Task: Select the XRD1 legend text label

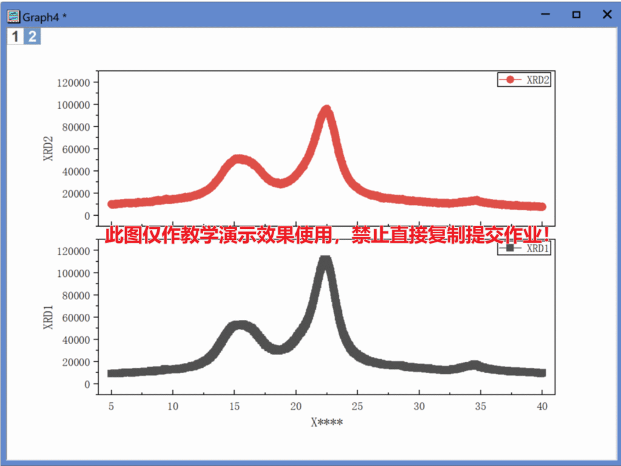Action: coord(538,248)
